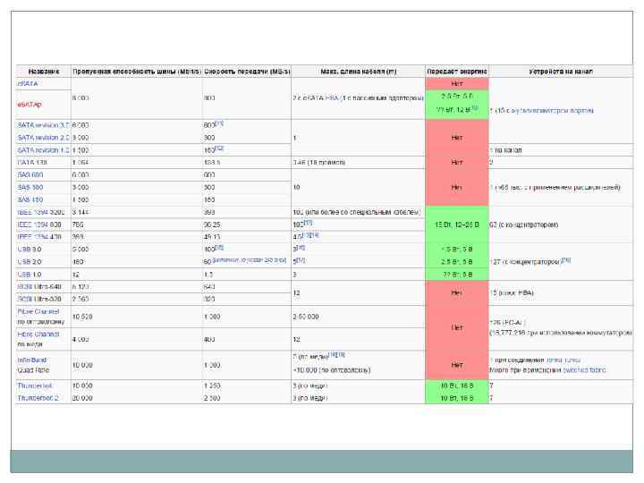Open the Thunderbolt link
Image resolution: width=644 pixels, height=483 pixels.
[x=35, y=386]
